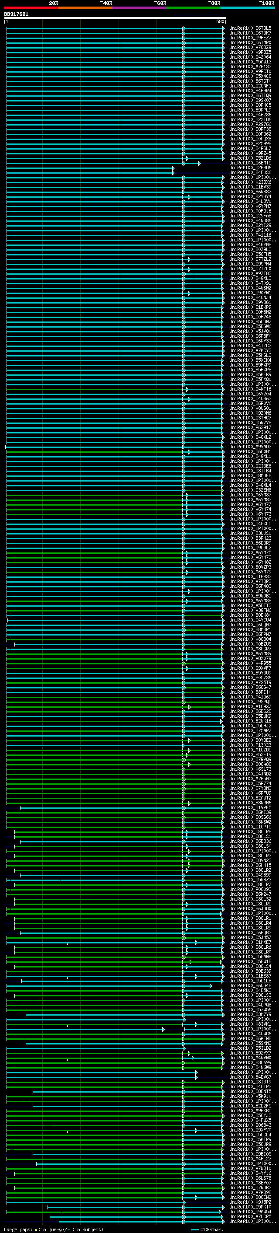
Task: Open the UniRef100_Q4PSL7 hit
Action: [x=250, y=148]
